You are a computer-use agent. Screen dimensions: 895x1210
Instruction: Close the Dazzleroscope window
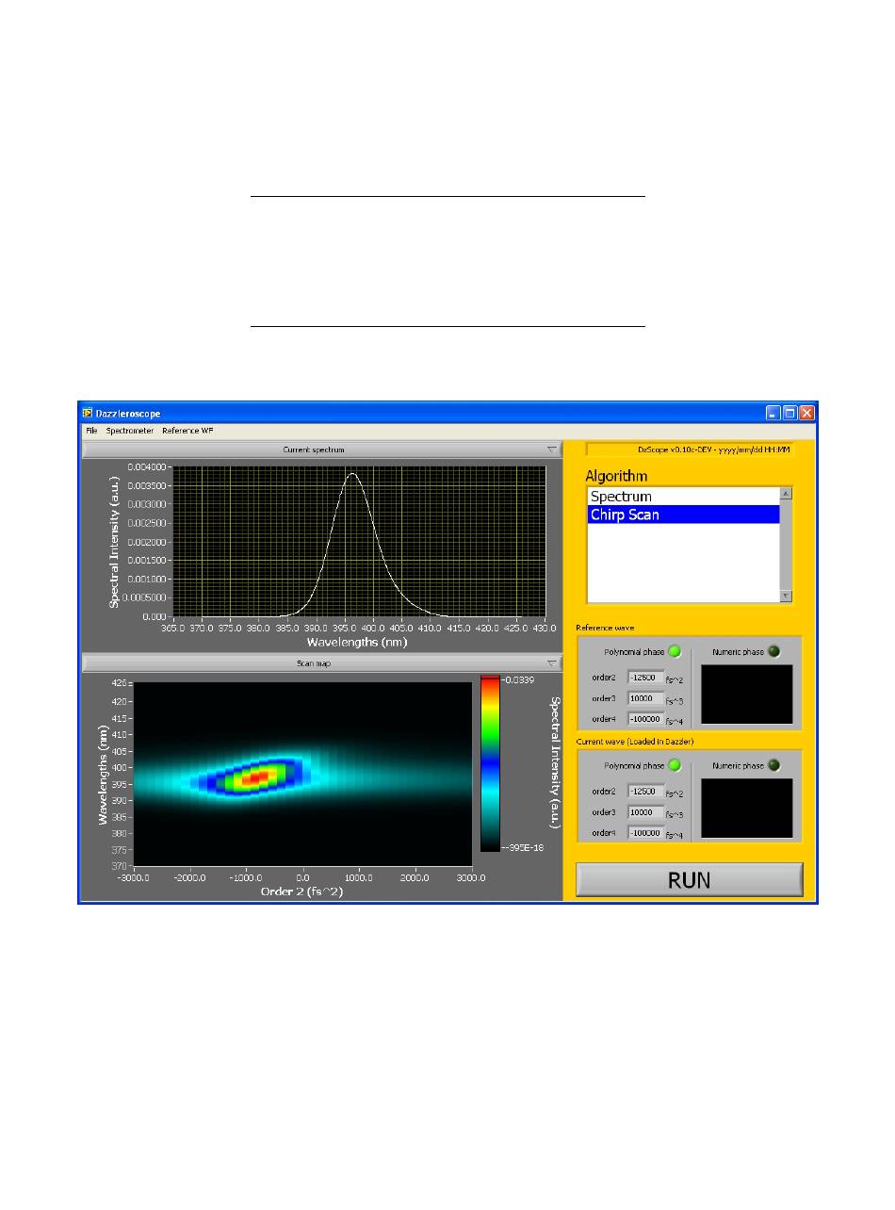[807, 413]
